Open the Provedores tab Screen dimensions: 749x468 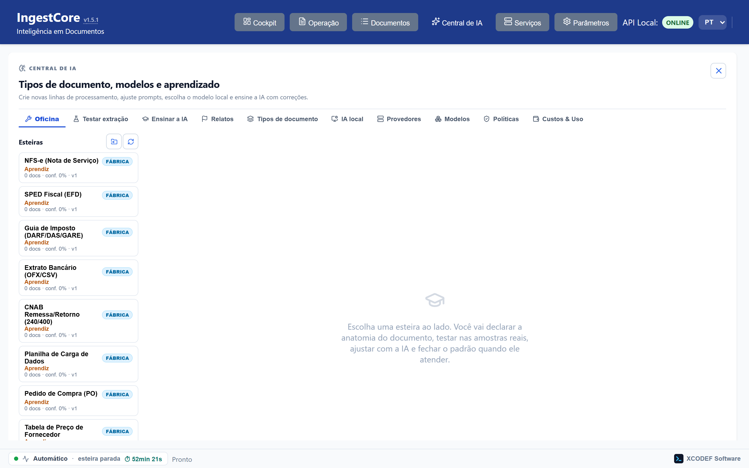(399, 119)
